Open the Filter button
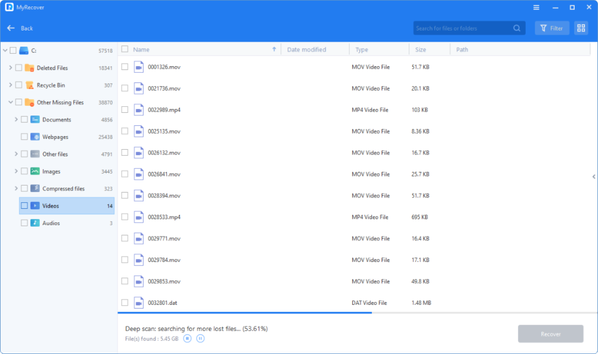Screen dimensions: 598x354 552,28
